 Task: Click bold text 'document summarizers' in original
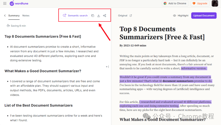coord(178,81)
